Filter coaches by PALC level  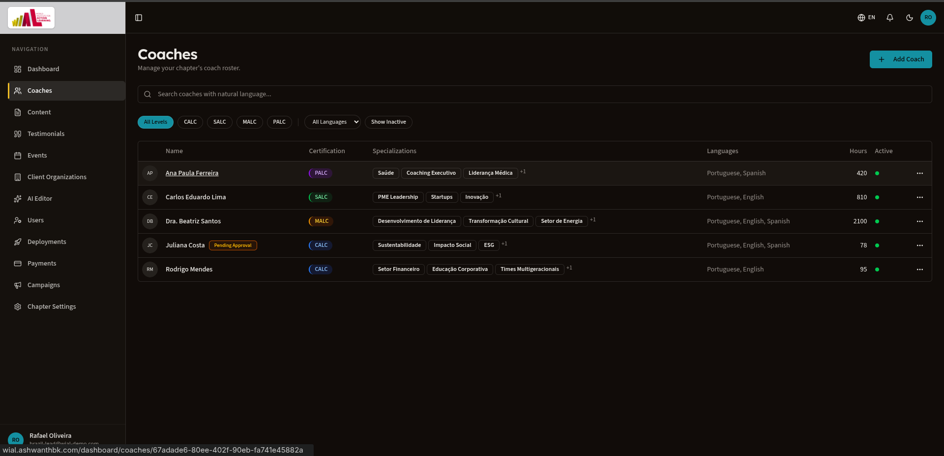click(279, 122)
